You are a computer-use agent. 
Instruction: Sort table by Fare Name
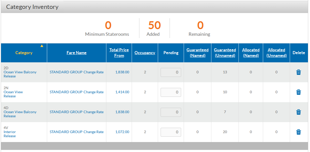tap(76, 53)
